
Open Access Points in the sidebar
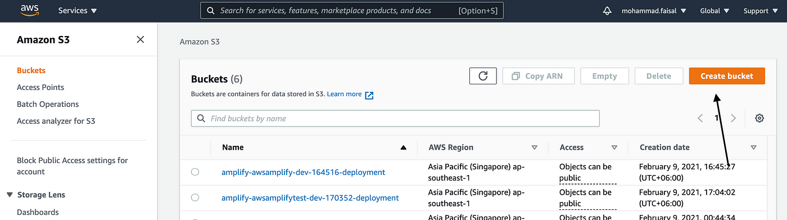(x=40, y=87)
